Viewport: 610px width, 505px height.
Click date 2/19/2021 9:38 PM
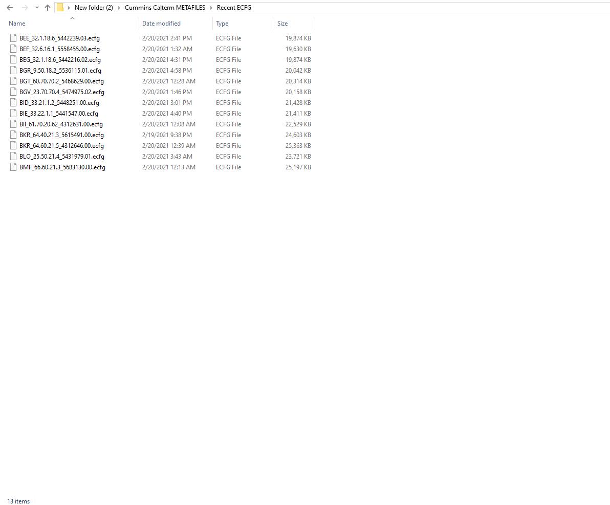point(167,135)
